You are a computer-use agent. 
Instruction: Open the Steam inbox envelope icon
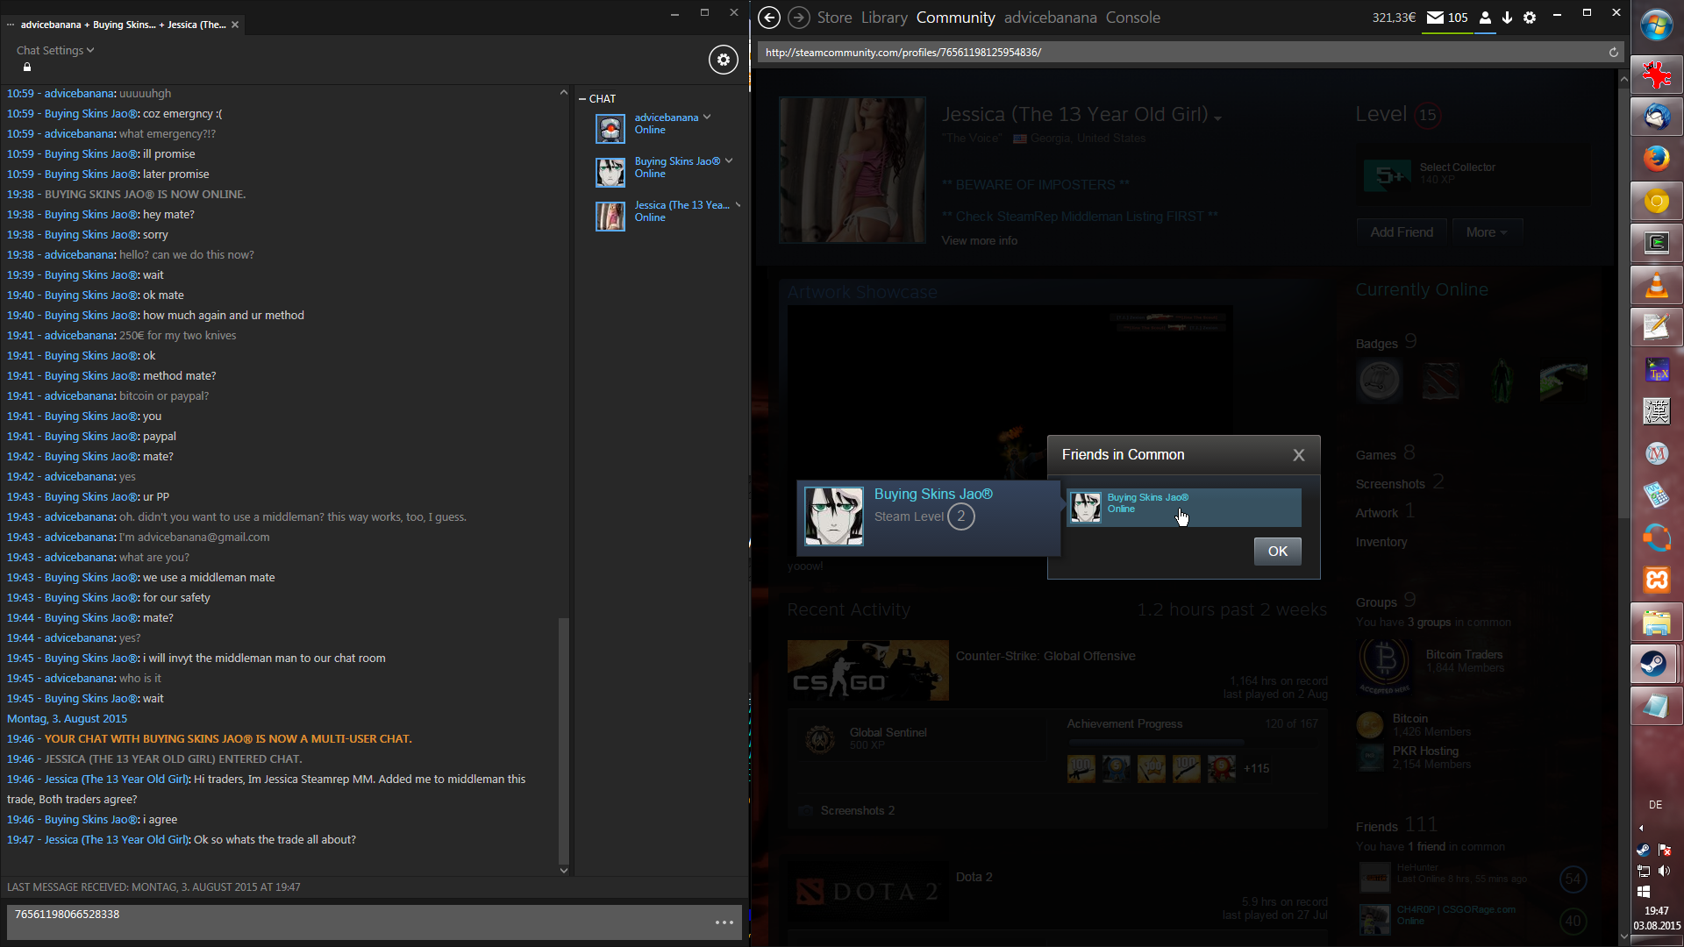(x=1436, y=18)
